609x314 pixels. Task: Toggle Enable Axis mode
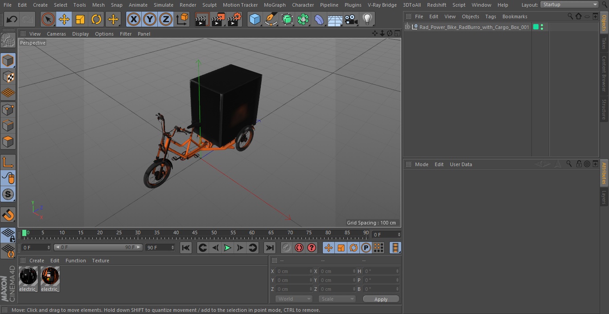click(x=8, y=162)
